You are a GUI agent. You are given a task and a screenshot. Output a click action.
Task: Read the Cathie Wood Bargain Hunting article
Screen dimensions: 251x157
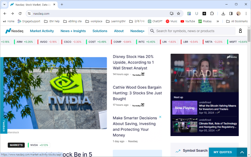[137, 93]
